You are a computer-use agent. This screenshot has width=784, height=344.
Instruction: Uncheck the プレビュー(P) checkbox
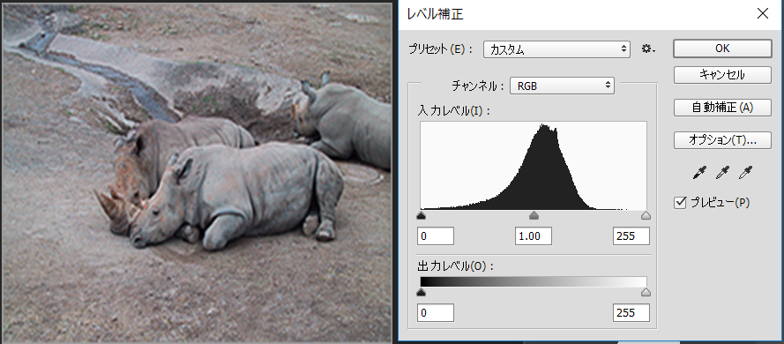680,203
